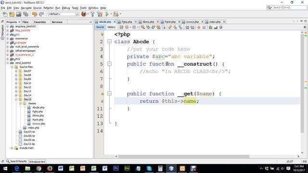Click the warning hint icon beside the __get line
The image size is (308, 173).
[102, 94]
